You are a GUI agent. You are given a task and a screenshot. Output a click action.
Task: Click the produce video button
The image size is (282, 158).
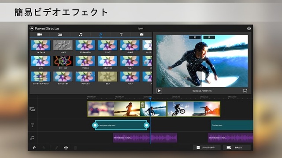coord(237,147)
